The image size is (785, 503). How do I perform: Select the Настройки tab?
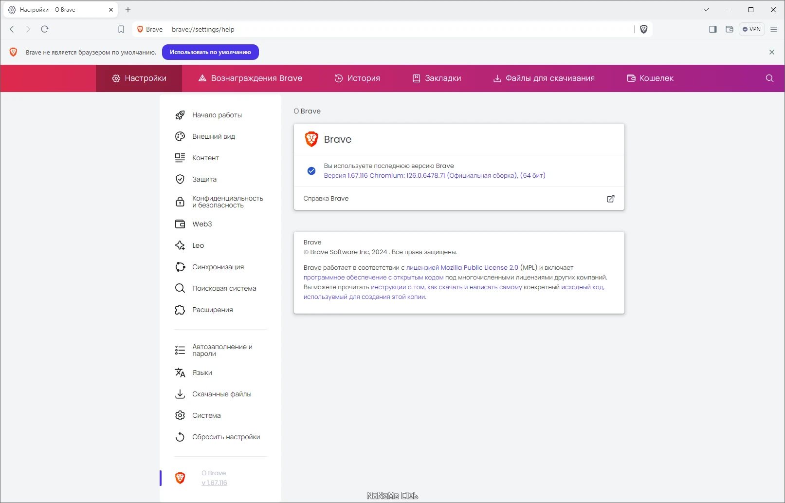[139, 78]
